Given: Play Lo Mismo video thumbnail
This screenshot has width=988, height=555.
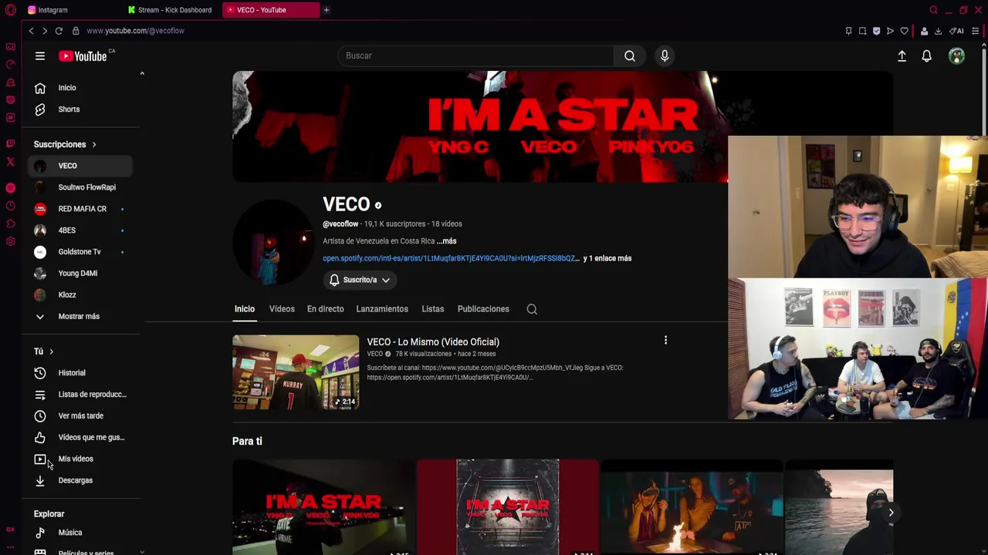Looking at the screenshot, I should tap(296, 372).
